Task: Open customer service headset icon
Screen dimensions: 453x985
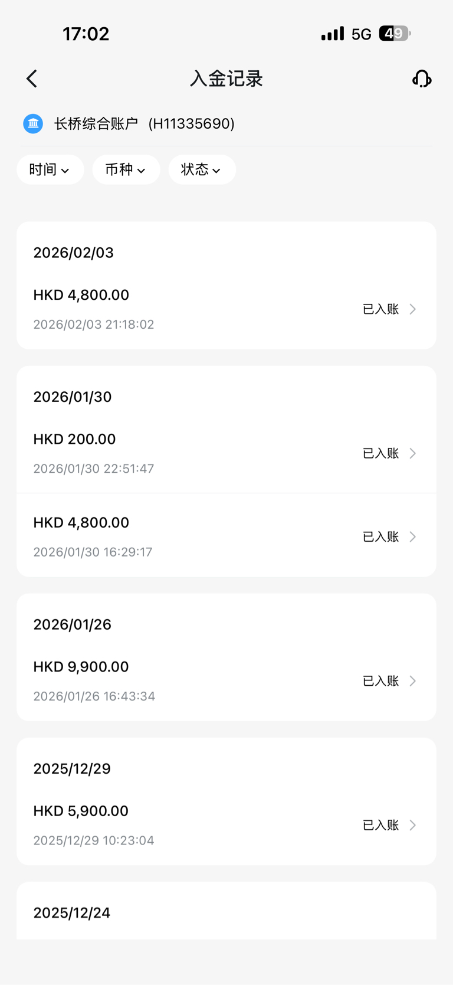Action: (421, 78)
